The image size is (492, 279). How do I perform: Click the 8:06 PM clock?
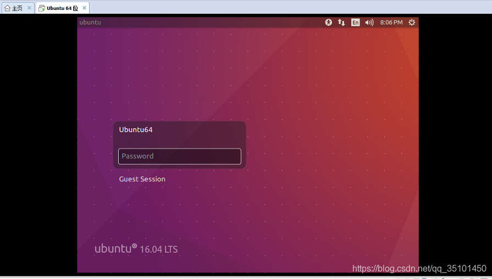click(x=391, y=22)
